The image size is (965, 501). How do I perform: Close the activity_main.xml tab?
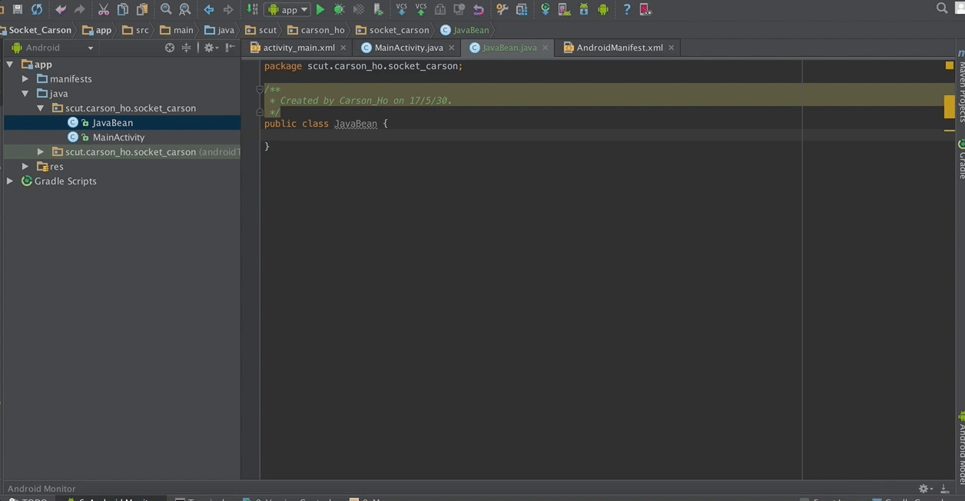343,48
